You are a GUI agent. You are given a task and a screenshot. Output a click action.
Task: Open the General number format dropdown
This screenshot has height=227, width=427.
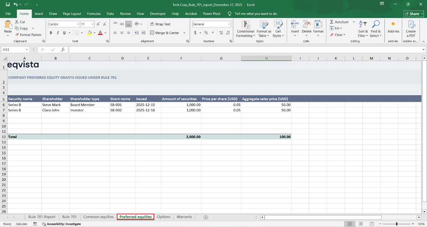click(x=229, y=24)
